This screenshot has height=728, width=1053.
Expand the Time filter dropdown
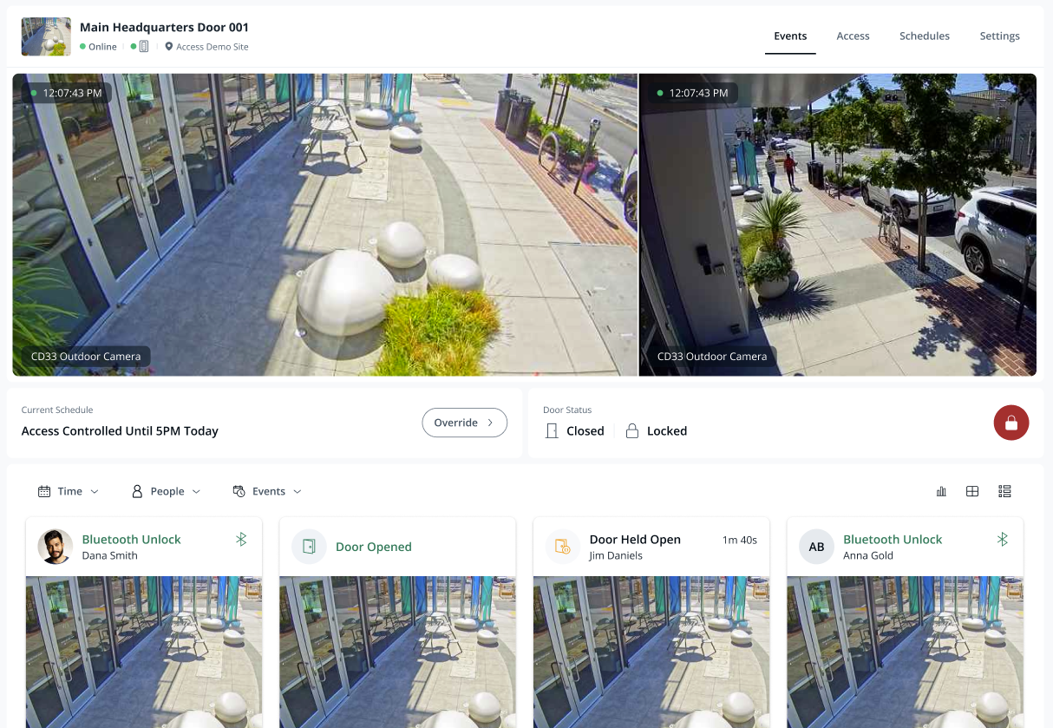click(69, 491)
